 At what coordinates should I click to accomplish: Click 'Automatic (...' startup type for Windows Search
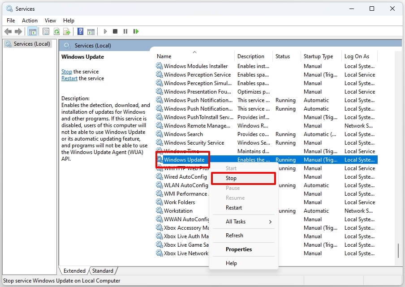320,134
